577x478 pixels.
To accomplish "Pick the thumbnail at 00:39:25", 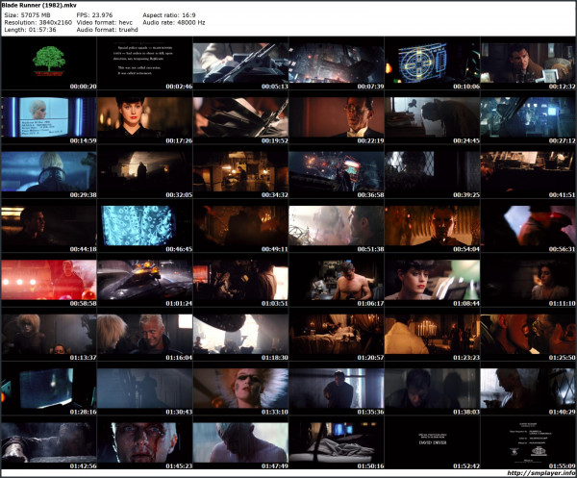I will click(x=433, y=171).
